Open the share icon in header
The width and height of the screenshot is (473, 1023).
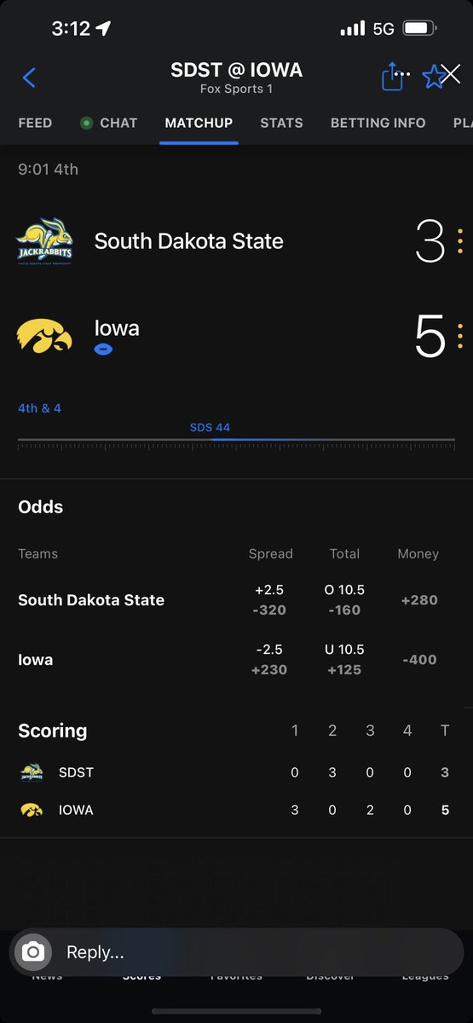392,78
